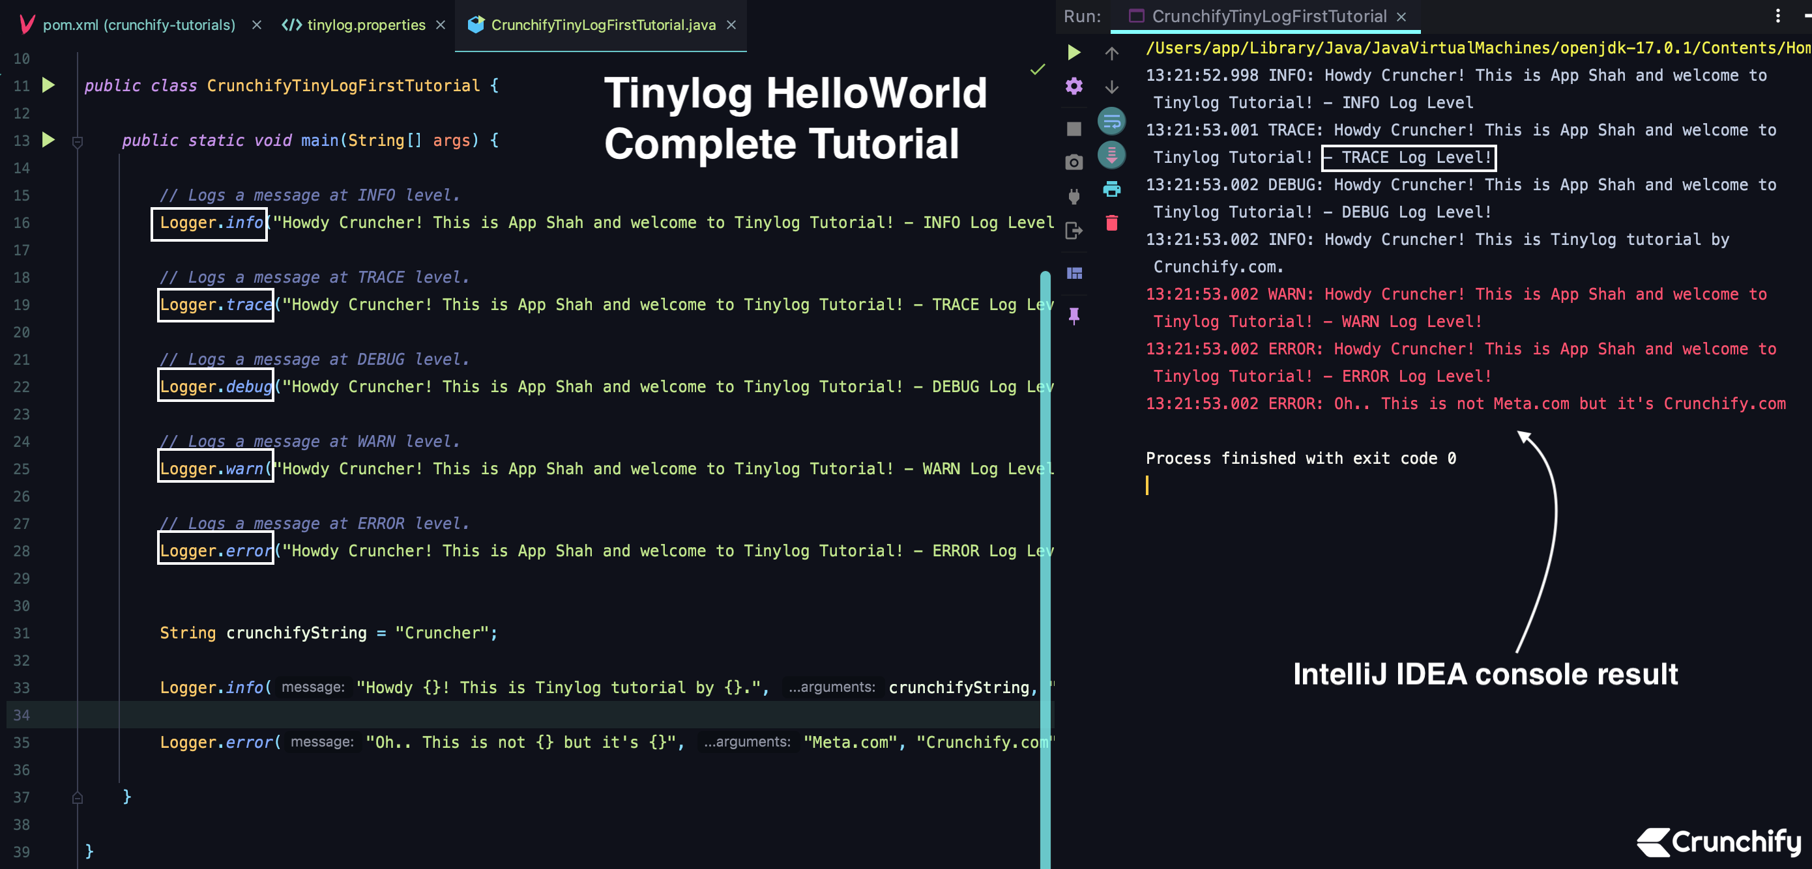Rerun program with green play icon in Run panel
The width and height of the screenshot is (1812, 869).
[1074, 52]
